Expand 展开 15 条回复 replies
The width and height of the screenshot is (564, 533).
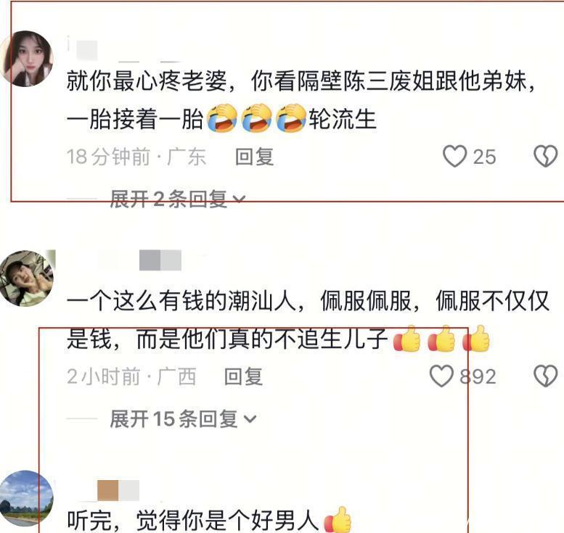tap(183, 418)
